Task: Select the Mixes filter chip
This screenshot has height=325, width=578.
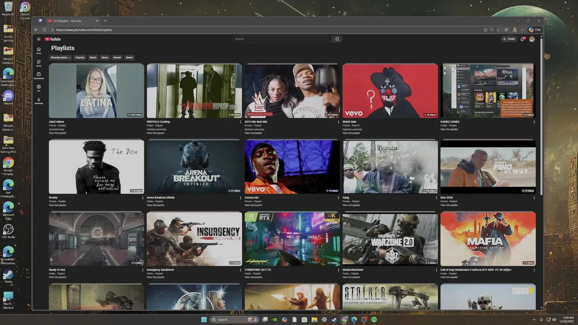Action: click(105, 57)
